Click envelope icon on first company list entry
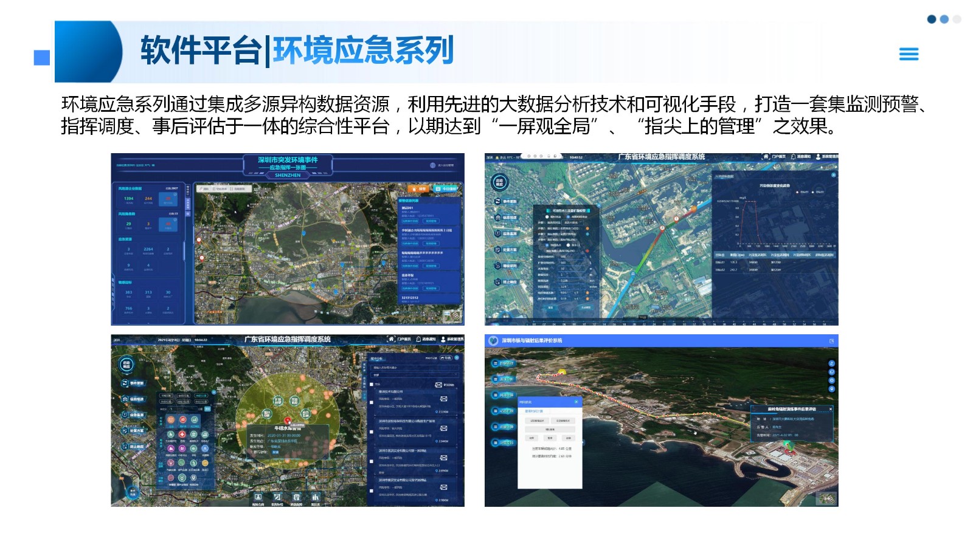 [x=444, y=399]
